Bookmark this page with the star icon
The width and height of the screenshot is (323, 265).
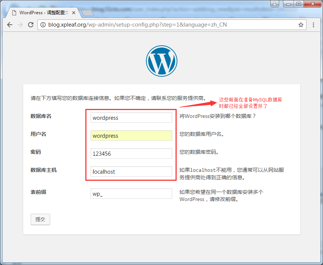(301, 25)
